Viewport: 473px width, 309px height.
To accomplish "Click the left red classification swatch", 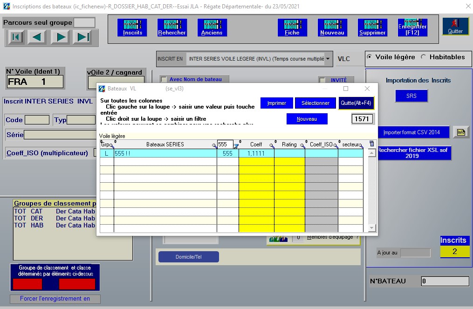I will (x=27, y=284).
